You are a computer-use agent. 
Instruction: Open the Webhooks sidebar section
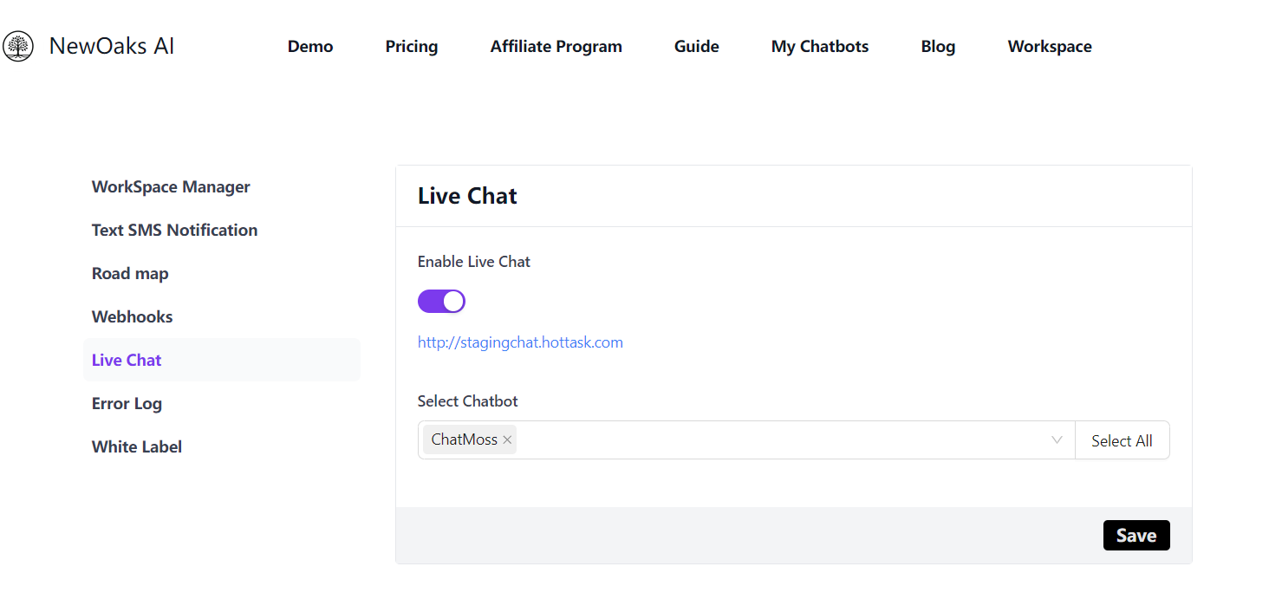132,317
